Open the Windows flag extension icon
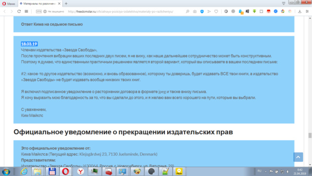This screenshot has height=176, width=312. pyautogui.click(x=247, y=12)
